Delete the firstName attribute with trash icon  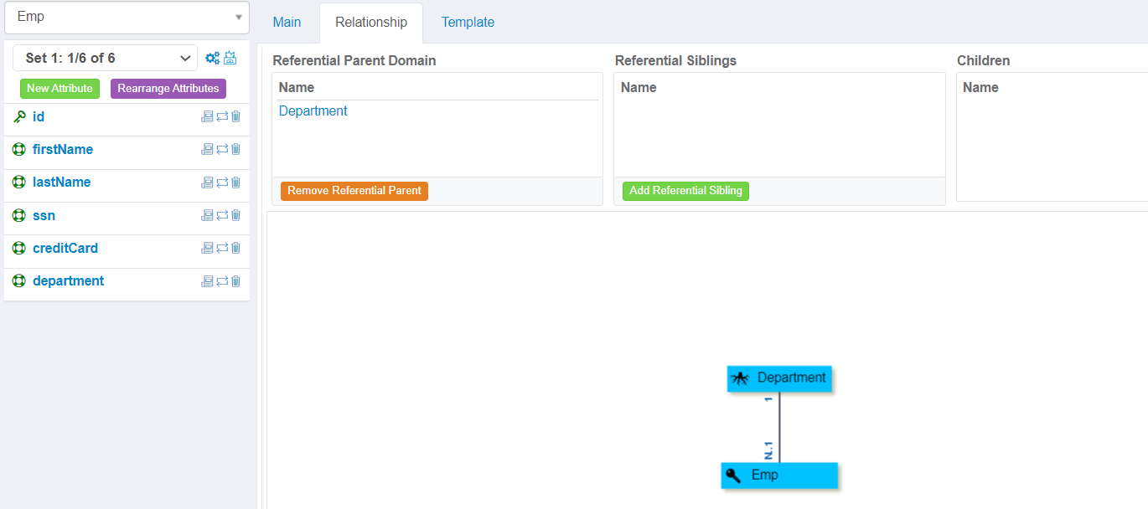[235, 150]
